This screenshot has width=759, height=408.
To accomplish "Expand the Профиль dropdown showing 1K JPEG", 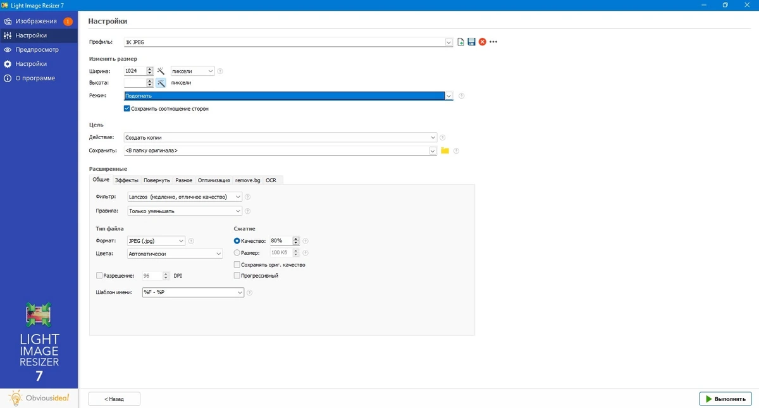I will coord(449,42).
